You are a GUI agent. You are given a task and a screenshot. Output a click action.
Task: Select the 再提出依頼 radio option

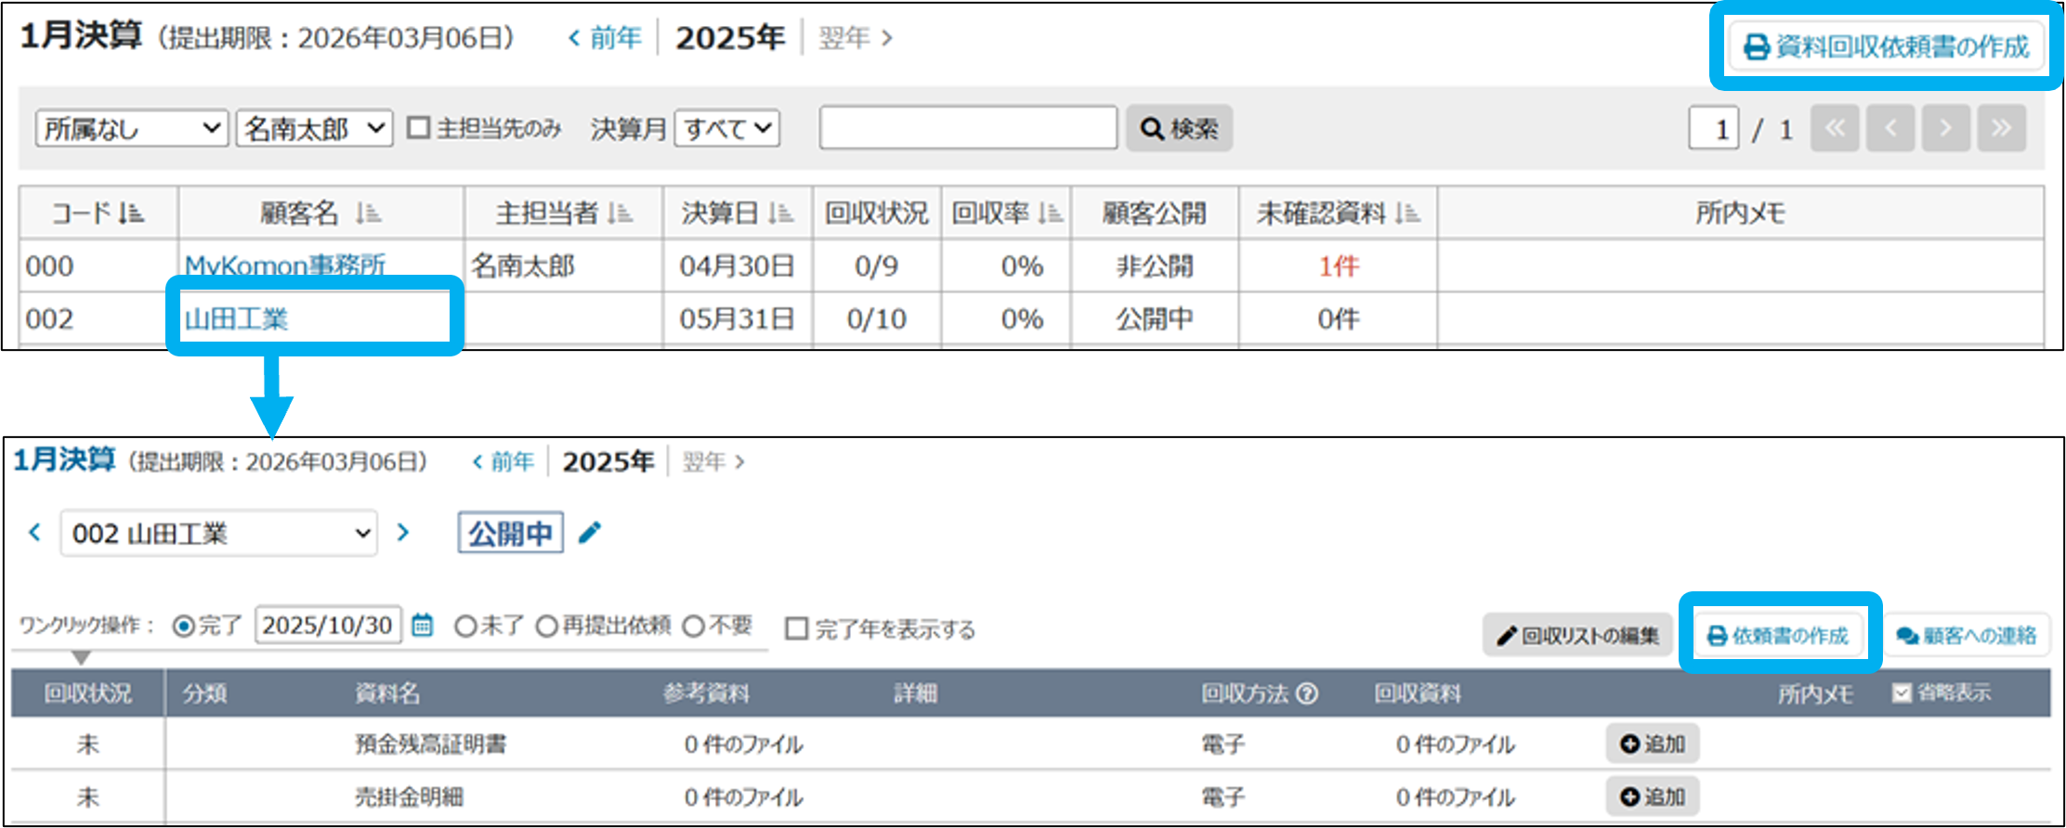tap(547, 627)
